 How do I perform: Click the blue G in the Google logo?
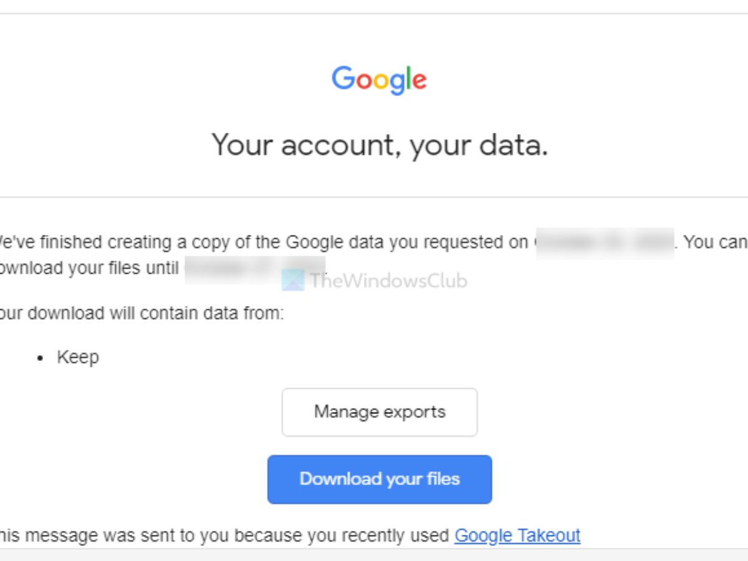[342, 79]
